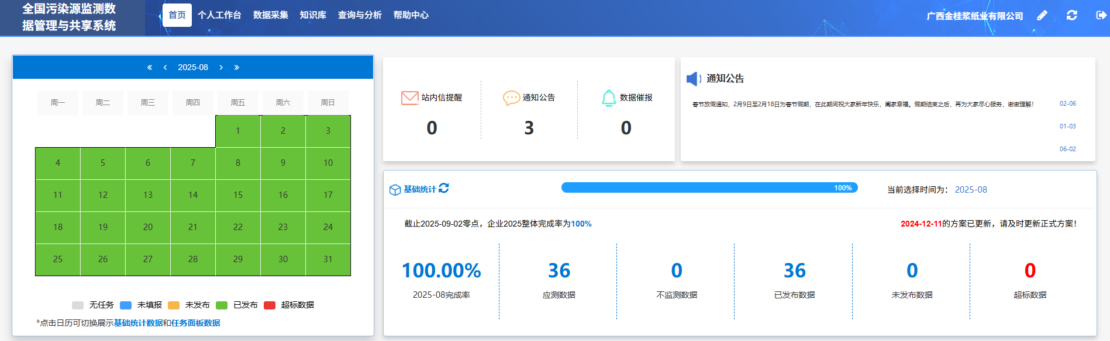Click the 数据催报 bell icon
The width and height of the screenshot is (1110, 341).
[x=609, y=98]
